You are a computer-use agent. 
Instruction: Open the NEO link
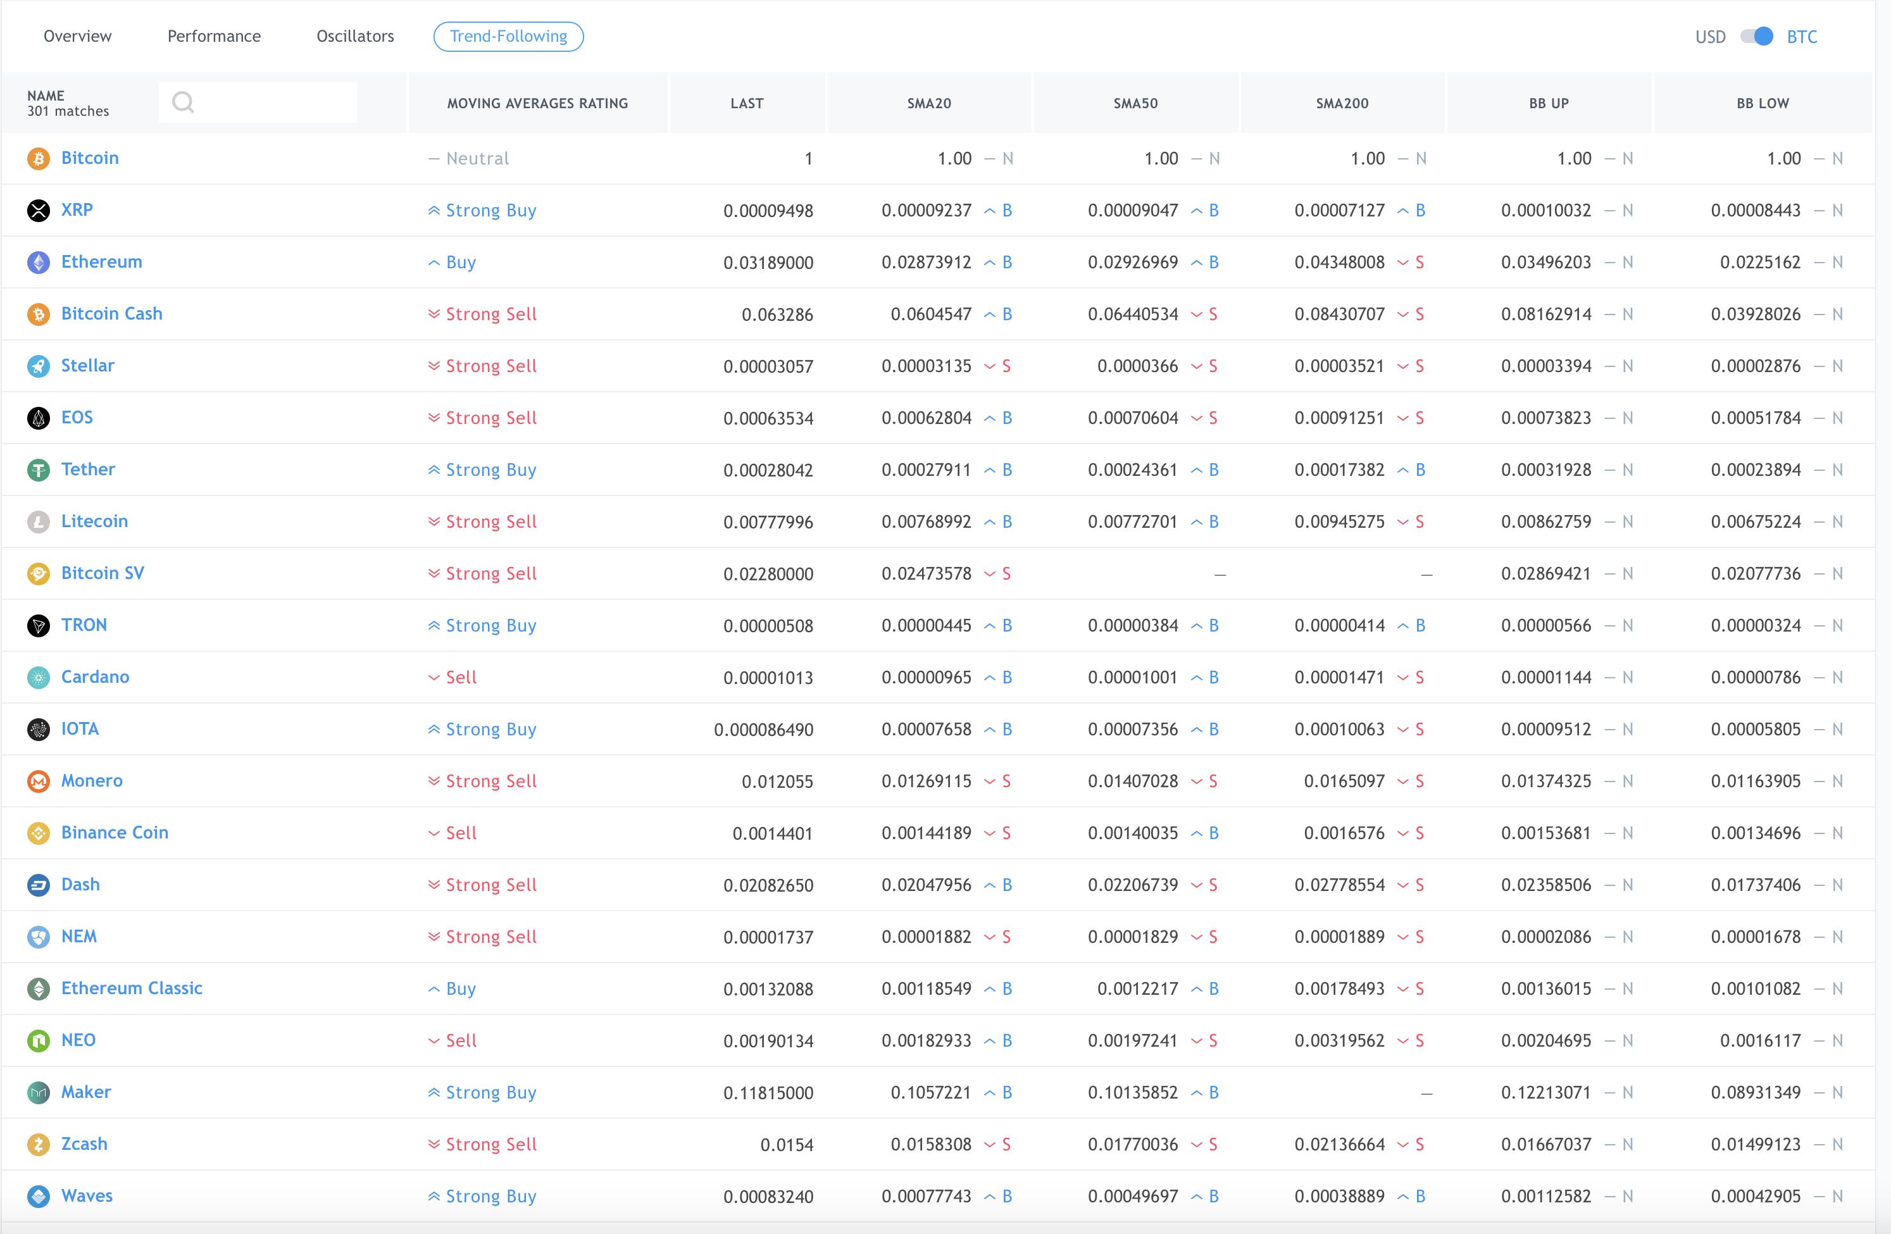78,1041
